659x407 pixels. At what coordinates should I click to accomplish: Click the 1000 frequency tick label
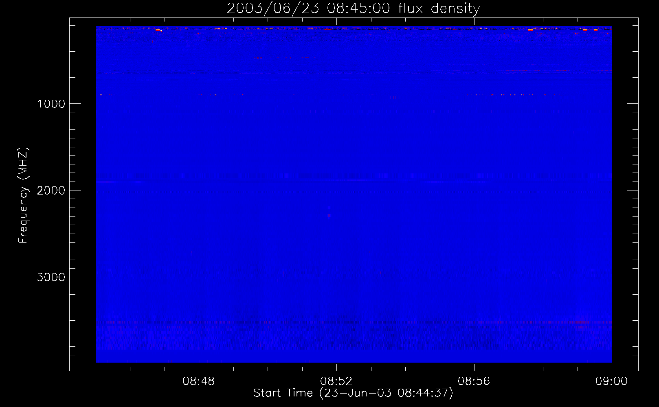pyautogui.click(x=51, y=104)
